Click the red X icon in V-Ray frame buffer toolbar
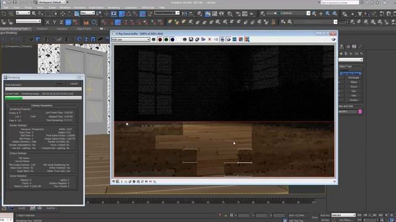This screenshot has height=222, width=396. [210, 39]
